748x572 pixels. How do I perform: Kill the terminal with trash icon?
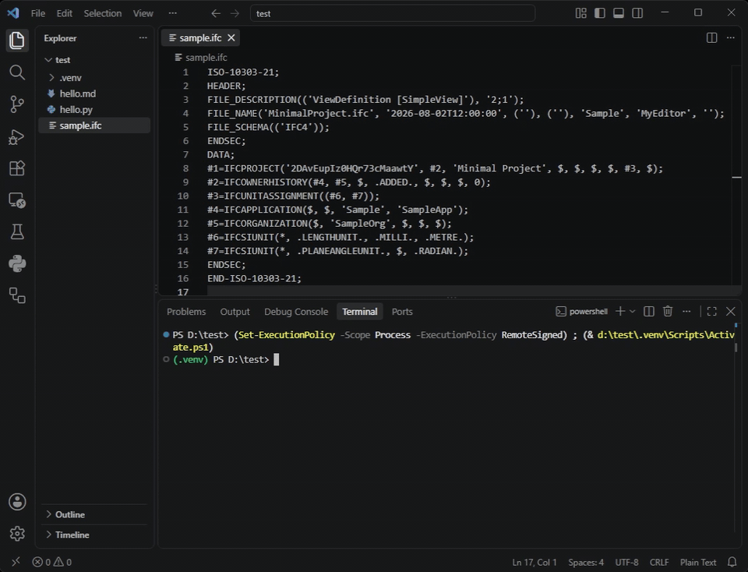(x=668, y=312)
